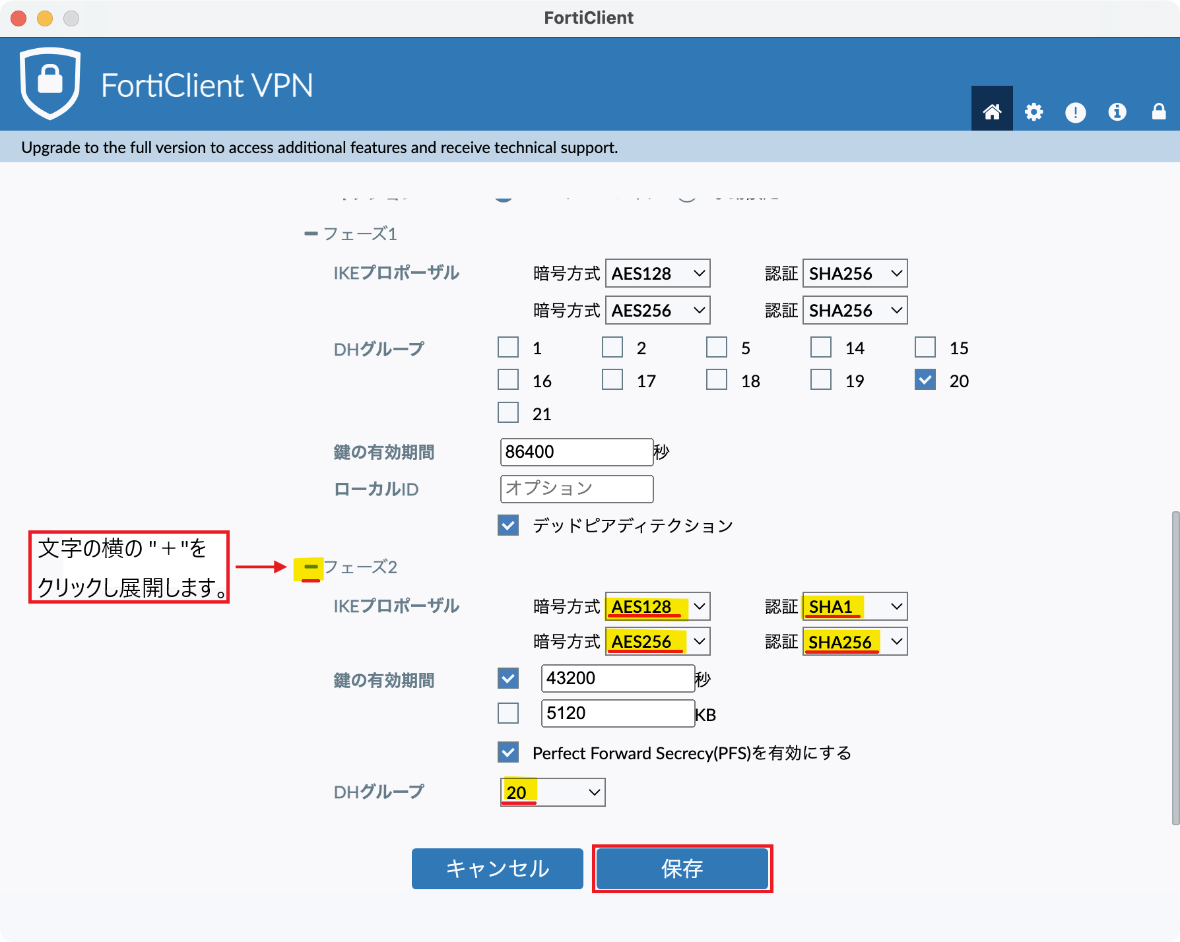Click the 保存 save button
Viewport: 1180px width, 942px height.
tap(682, 869)
